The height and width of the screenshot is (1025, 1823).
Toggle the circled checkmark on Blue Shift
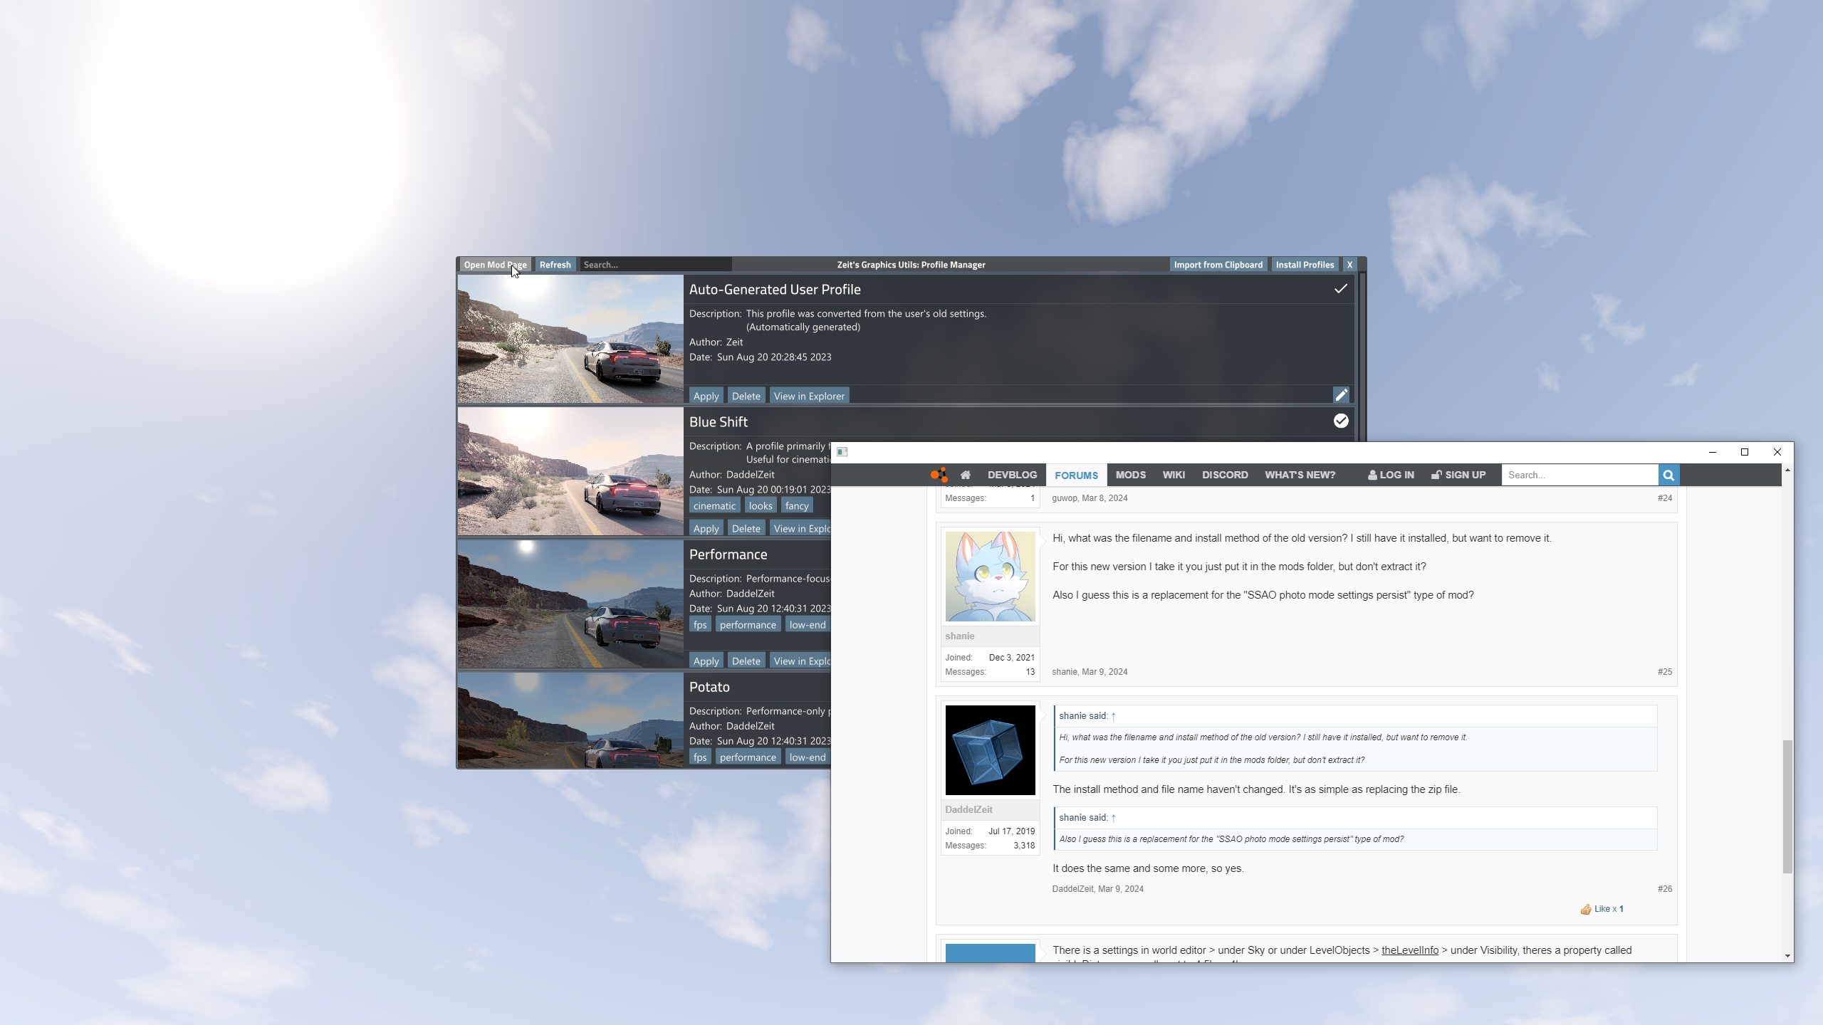[1341, 421]
